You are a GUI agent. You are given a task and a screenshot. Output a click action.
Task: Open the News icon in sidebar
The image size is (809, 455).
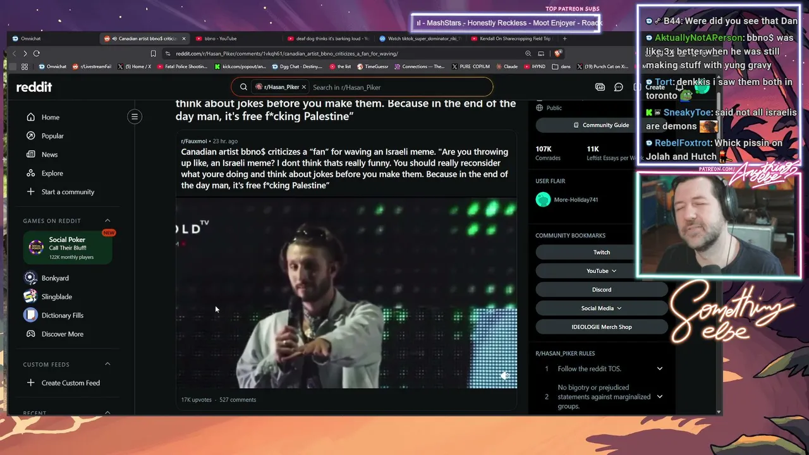[x=30, y=154]
